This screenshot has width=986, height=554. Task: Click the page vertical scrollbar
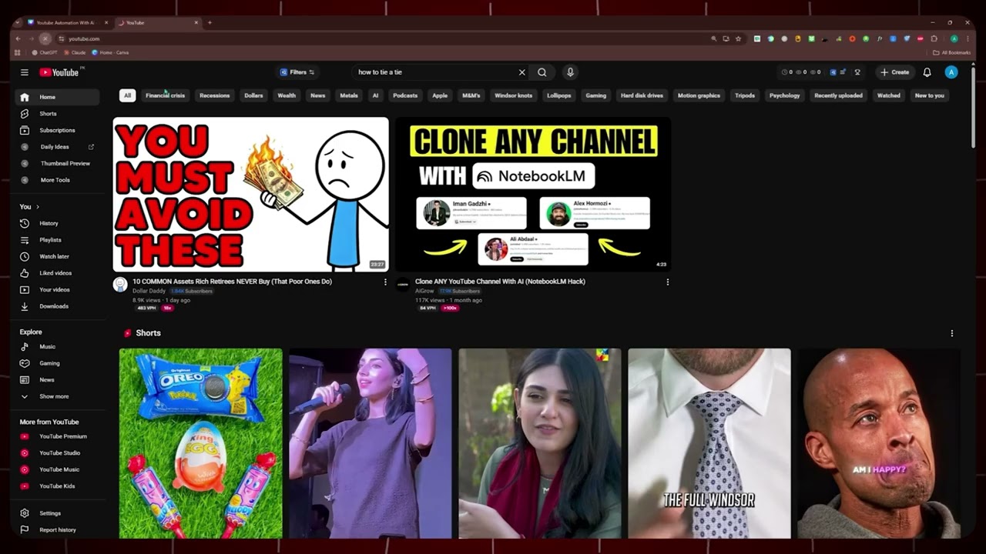pos(973,108)
